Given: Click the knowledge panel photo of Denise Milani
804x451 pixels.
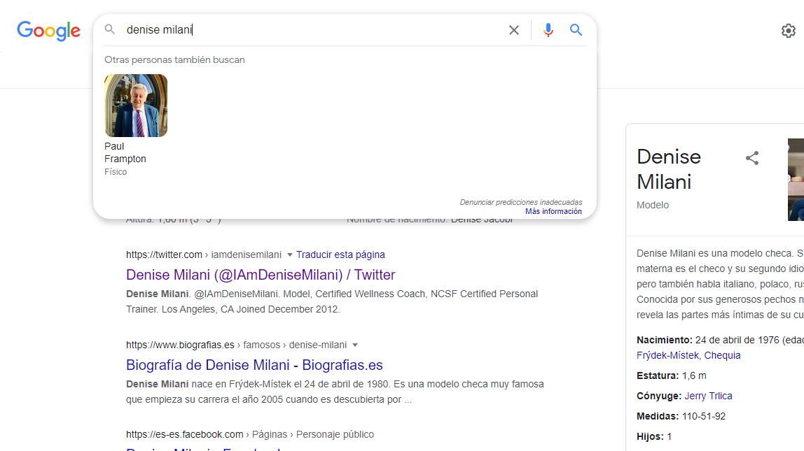Looking at the screenshot, I should click(796, 179).
